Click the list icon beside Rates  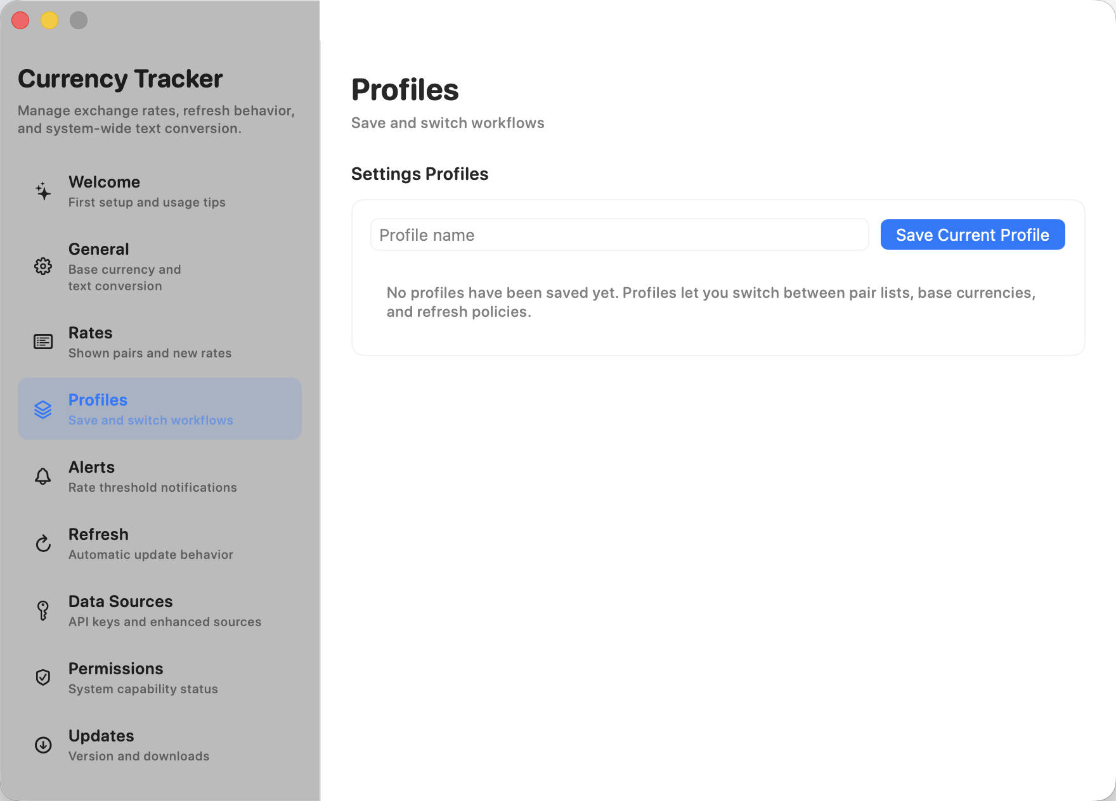42,342
